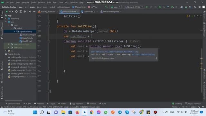Click the more options dots in binding popup
Viewport: 206px width, 116px height.
pos(156,58)
